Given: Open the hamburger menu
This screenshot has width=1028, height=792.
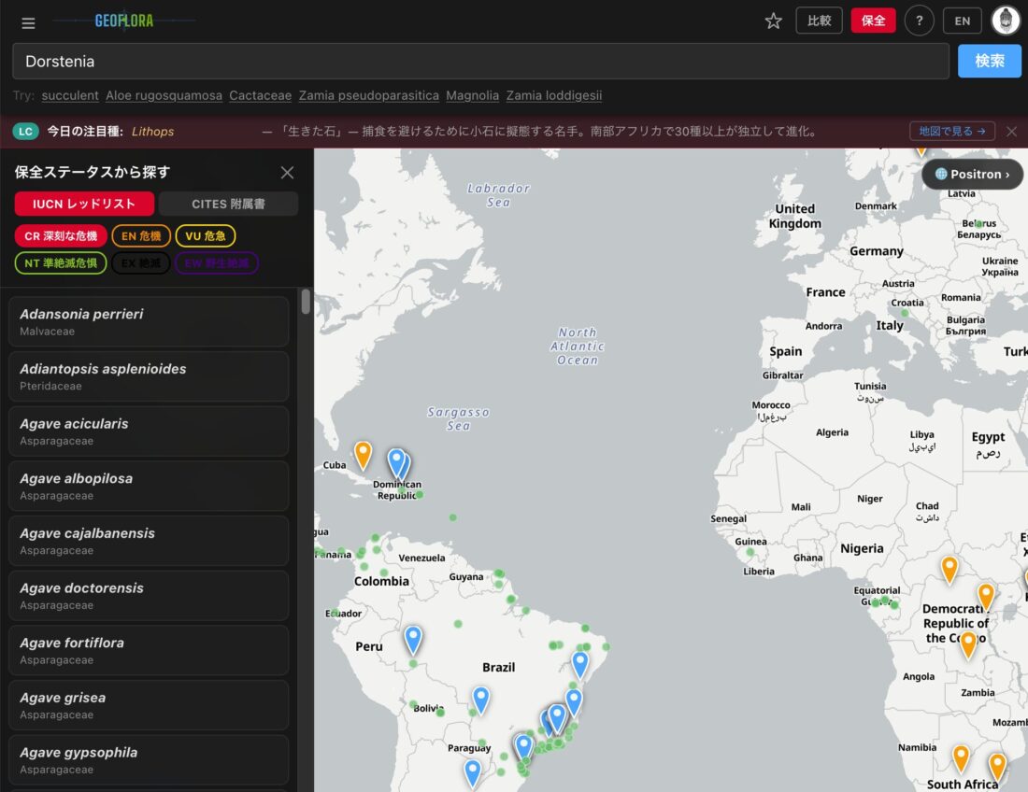Looking at the screenshot, I should click(x=28, y=22).
